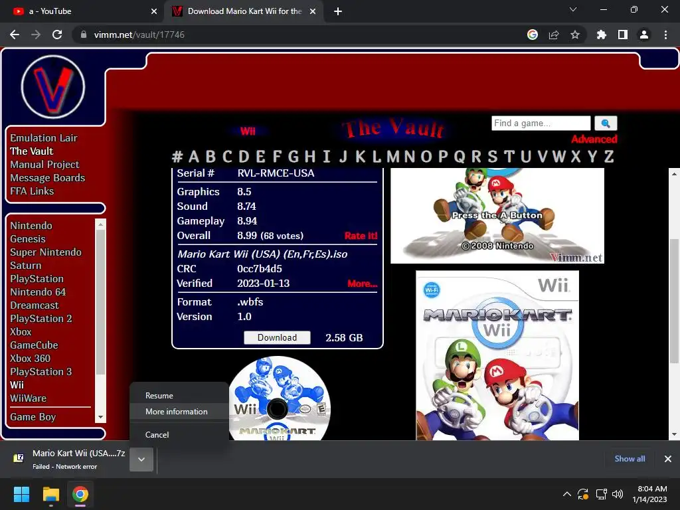Click the Download button

277,337
